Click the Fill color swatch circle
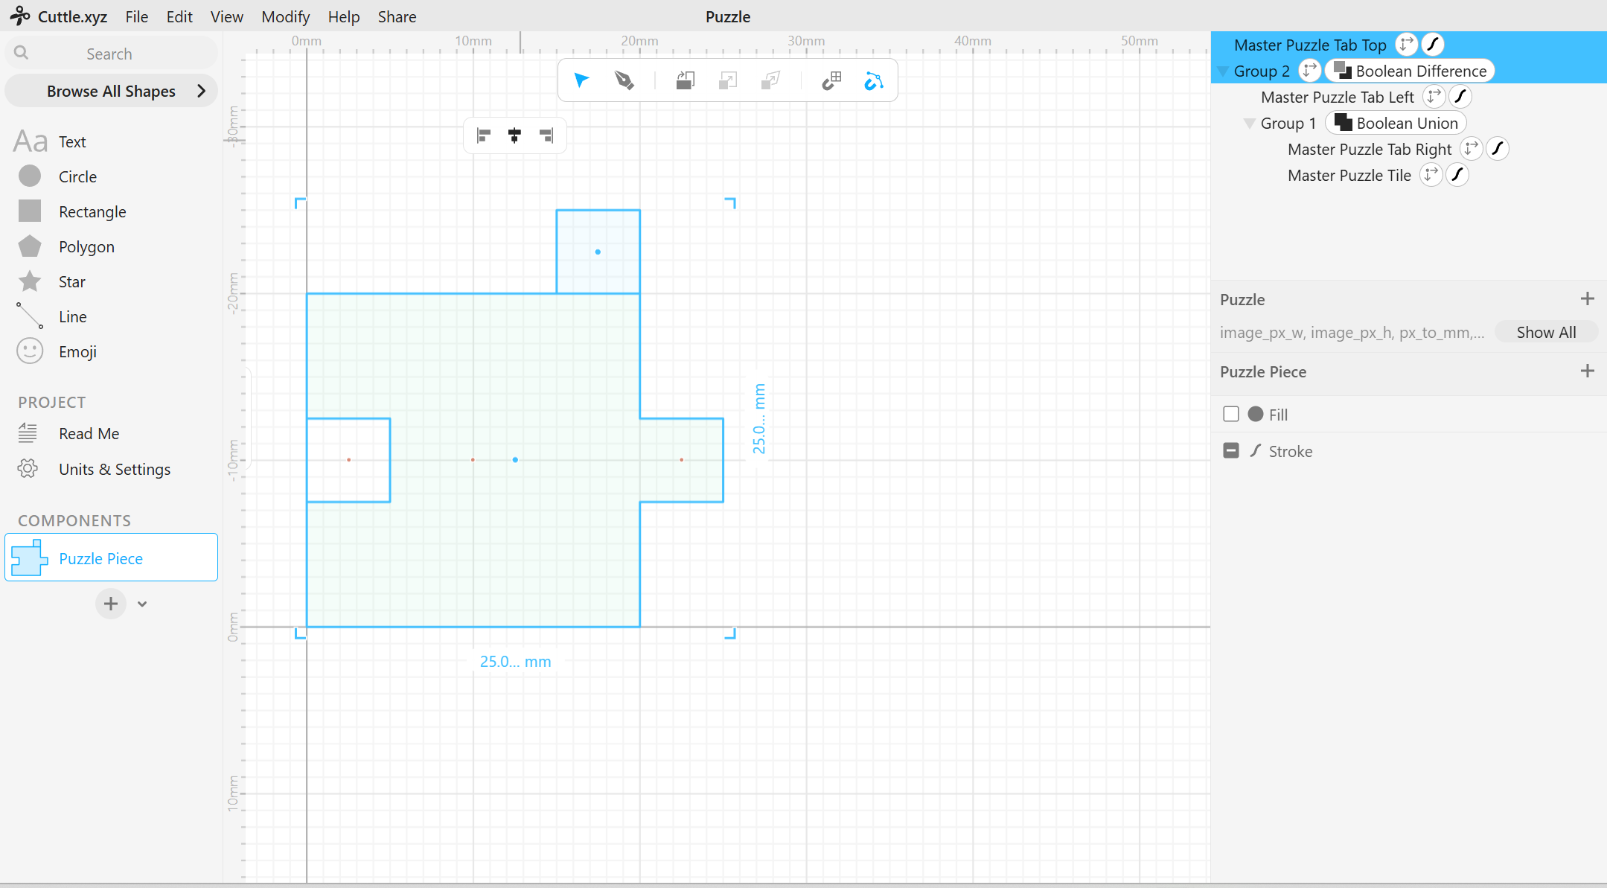 tap(1256, 414)
